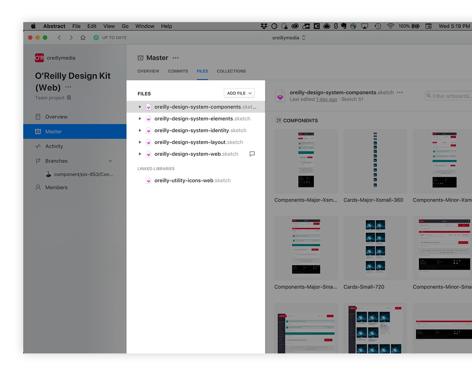Select oreilly-design-system-identity.sketch file
This screenshot has width=472, height=377.
tap(196, 130)
